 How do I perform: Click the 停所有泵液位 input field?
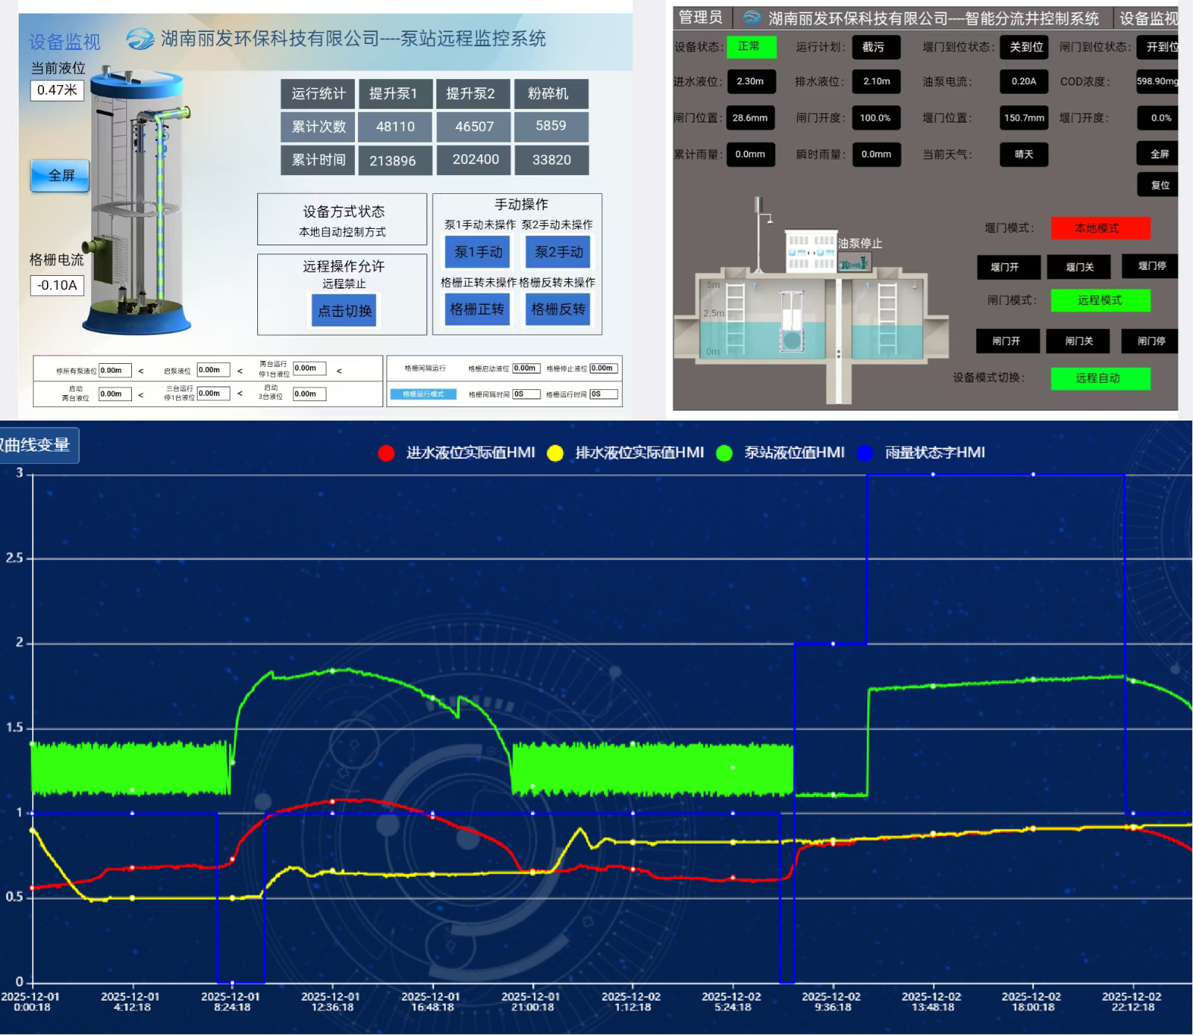pos(115,371)
